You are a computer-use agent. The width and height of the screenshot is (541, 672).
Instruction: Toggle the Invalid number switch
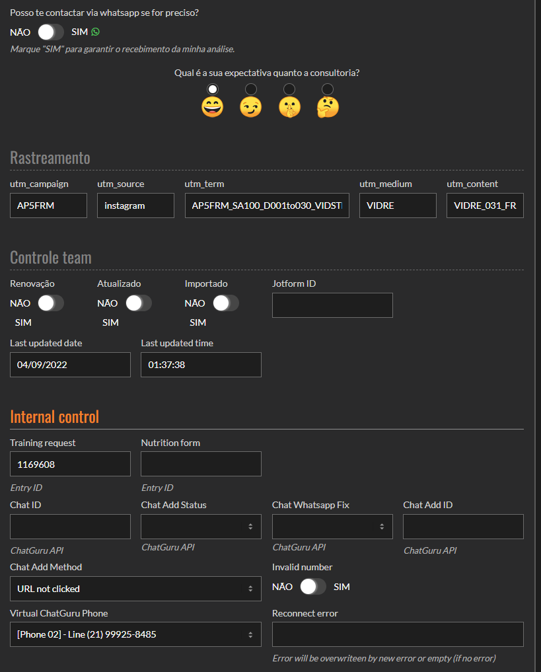[x=312, y=587]
